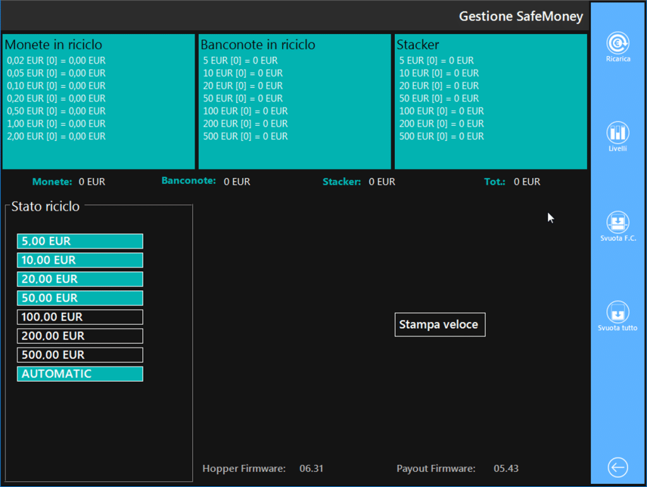Enable 100,00 EUR recycling
The height and width of the screenshot is (487, 647).
click(80, 317)
